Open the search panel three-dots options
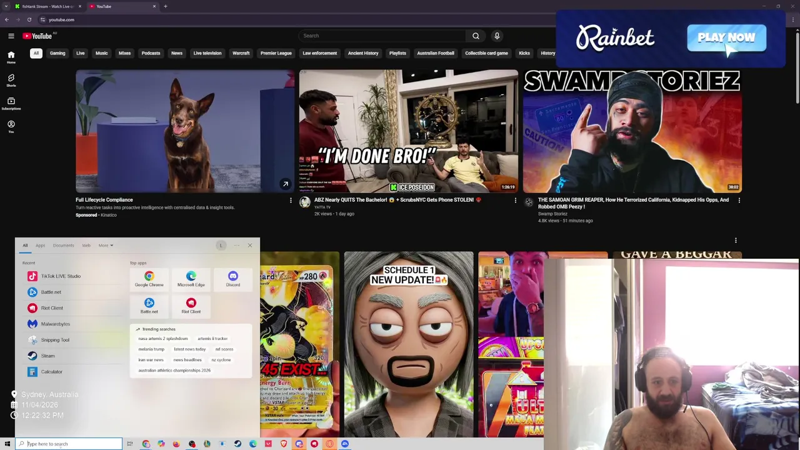The width and height of the screenshot is (800, 450). (x=236, y=246)
